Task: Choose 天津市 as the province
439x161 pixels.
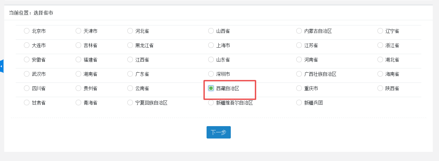Action: [x=78, y=31]
